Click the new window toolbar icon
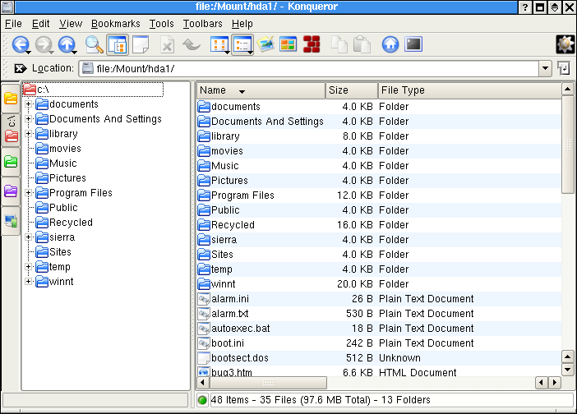Viewport: 577px width, 414px height. pyautogui.click(x=141, y=45)
